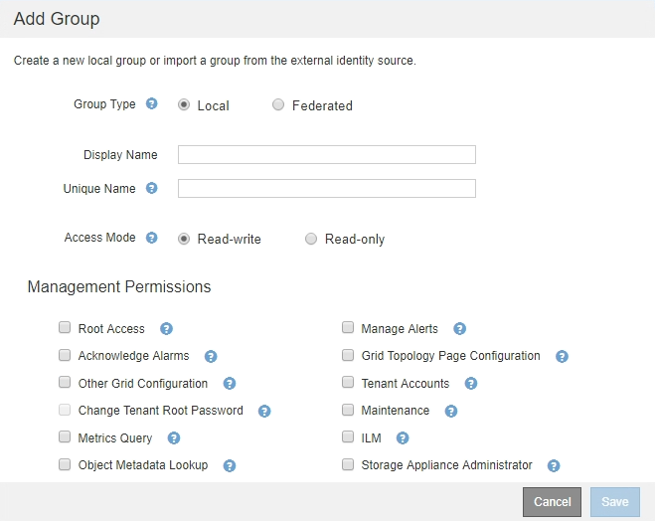Focus the Unique Name input field
This screenshot has height=521, width=655.
click(326, 188)
